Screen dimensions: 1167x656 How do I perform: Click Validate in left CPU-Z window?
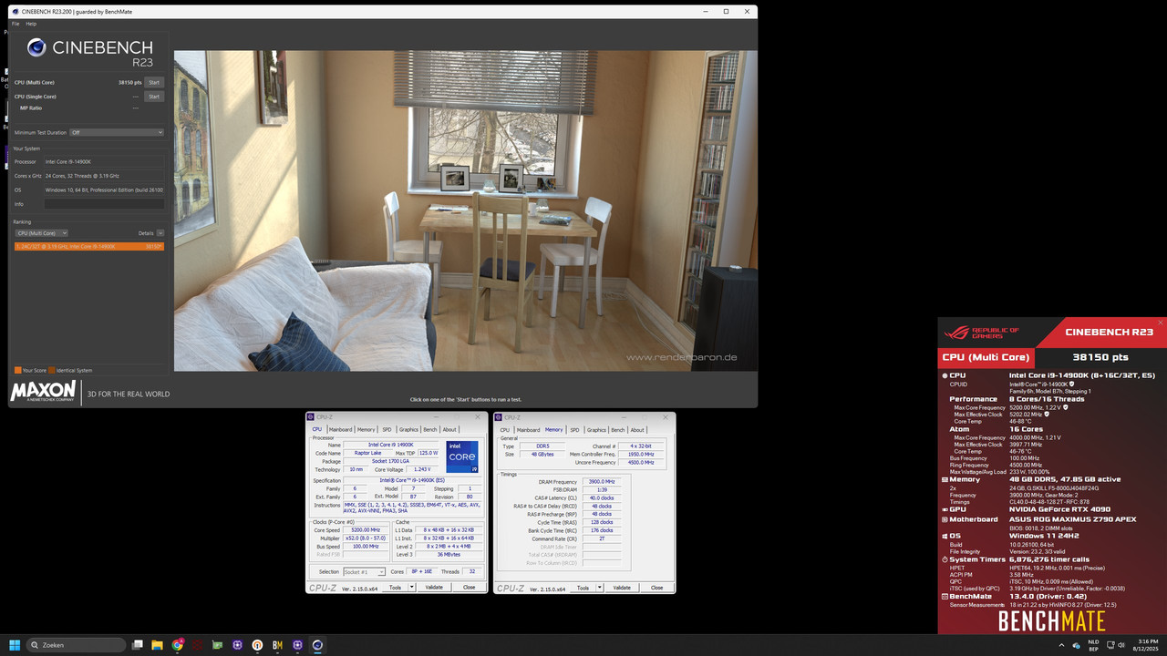434,587
